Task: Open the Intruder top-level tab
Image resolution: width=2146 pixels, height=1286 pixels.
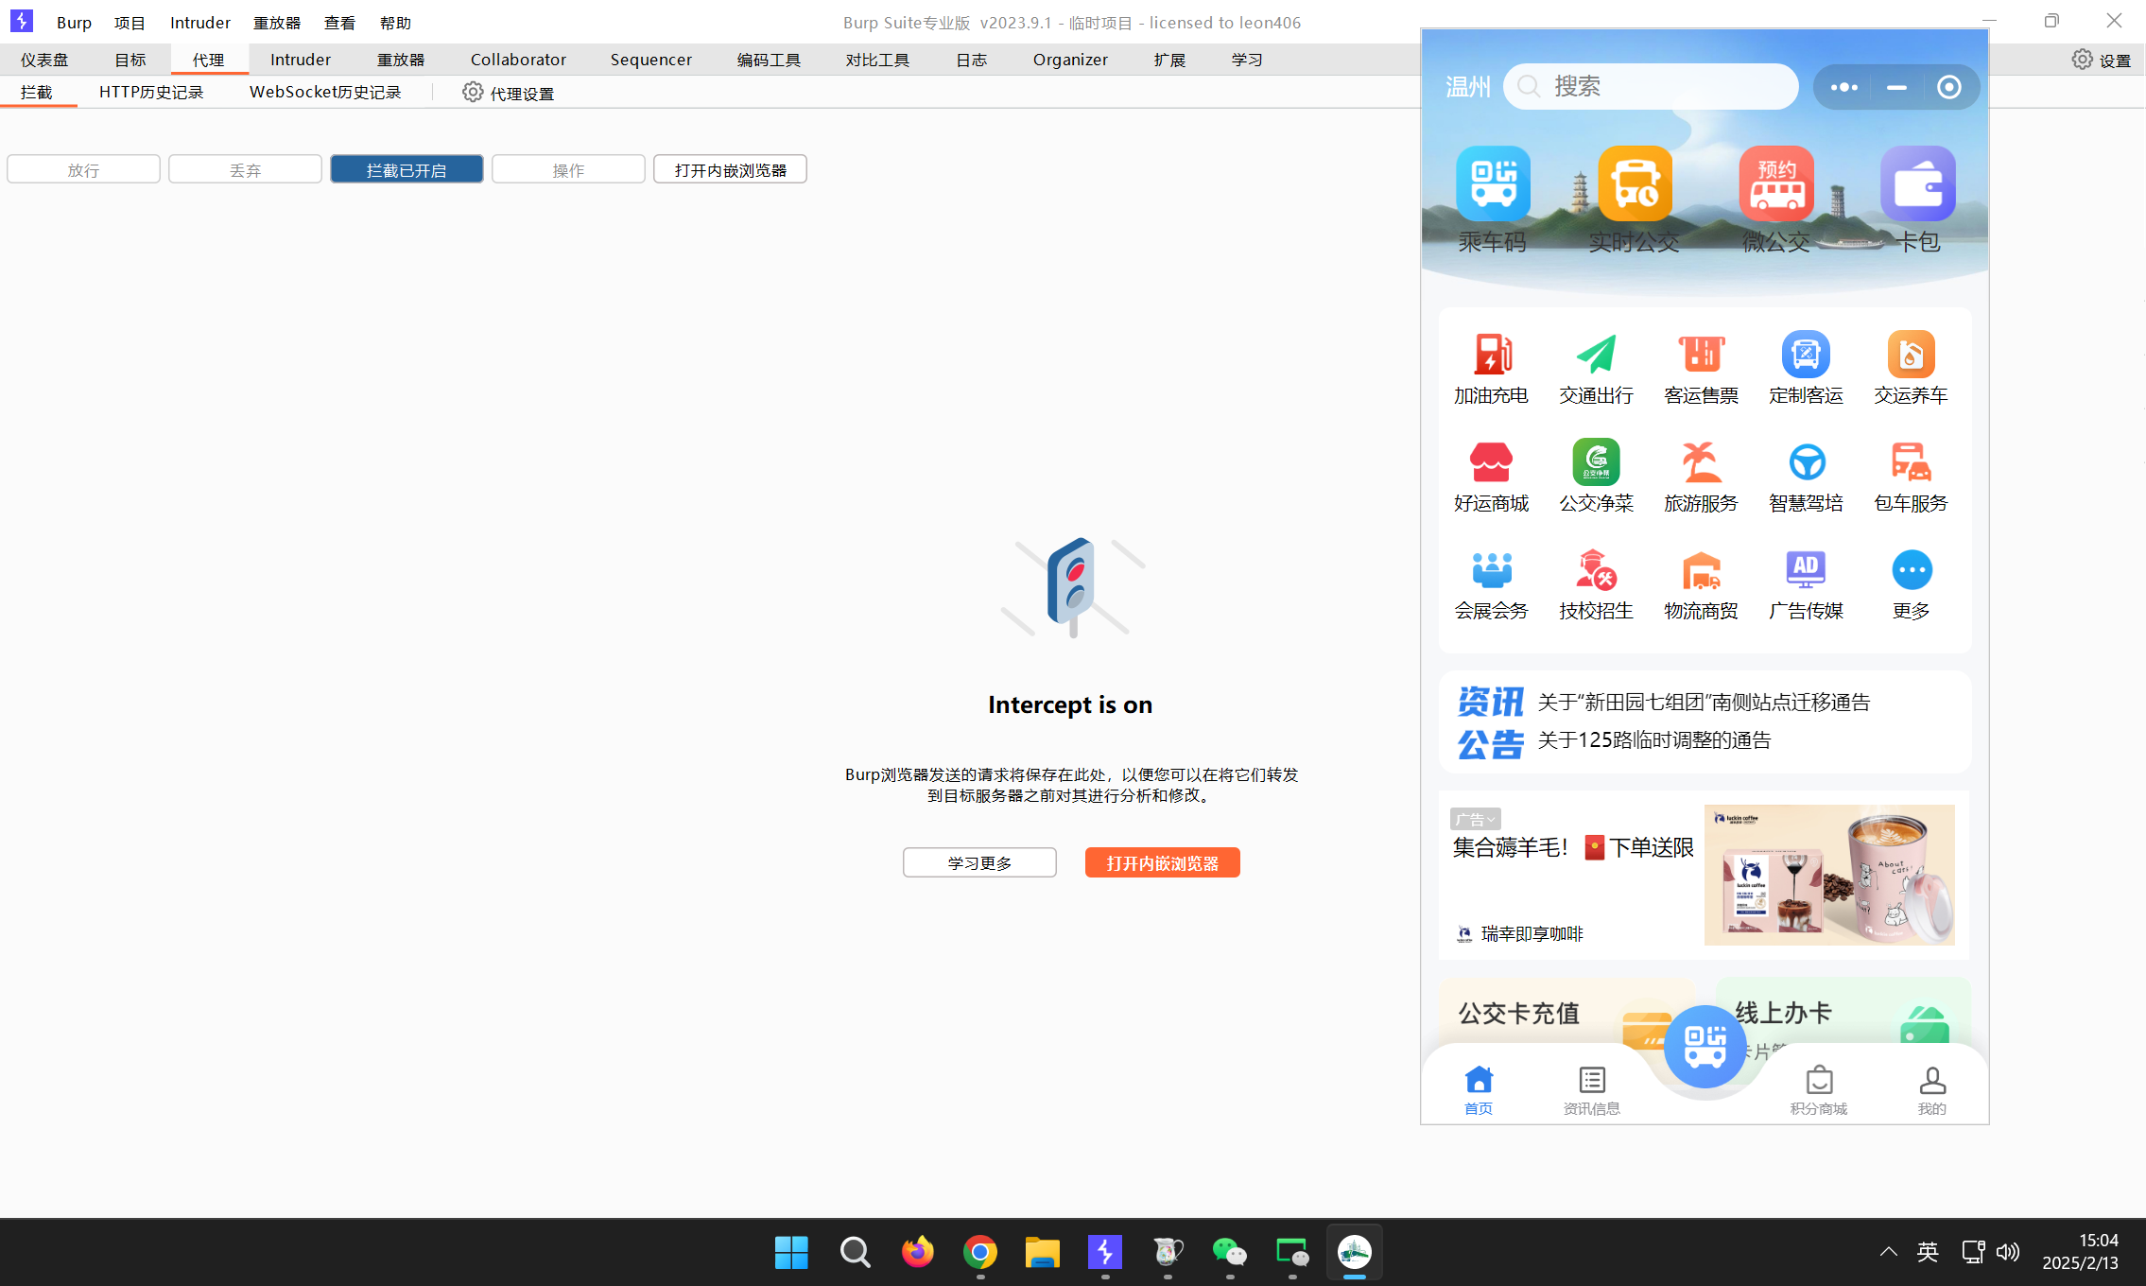Action: pyautogui.click(x=300, y=60)
